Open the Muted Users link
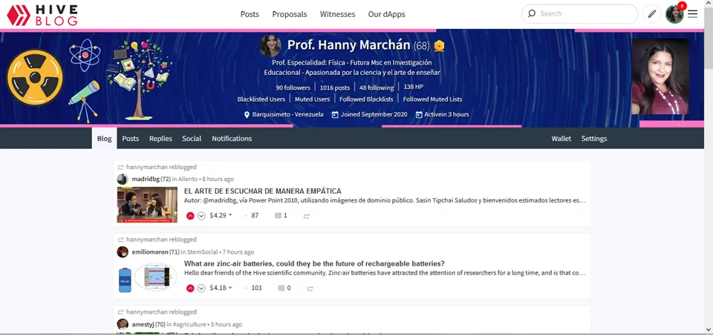 click(312, 99)
